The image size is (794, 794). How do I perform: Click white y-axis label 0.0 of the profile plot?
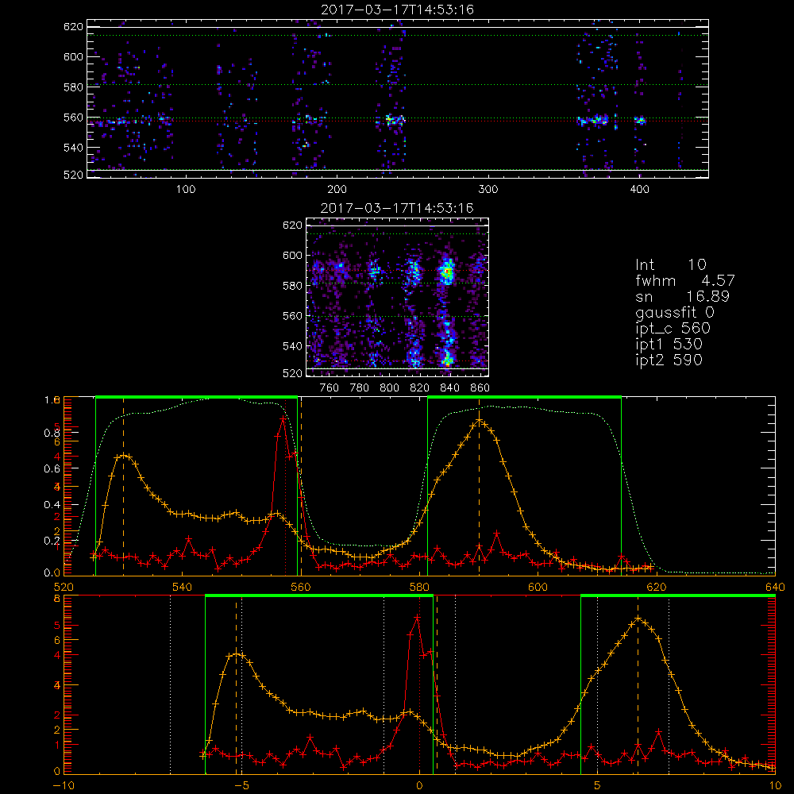tap(52, 572)
